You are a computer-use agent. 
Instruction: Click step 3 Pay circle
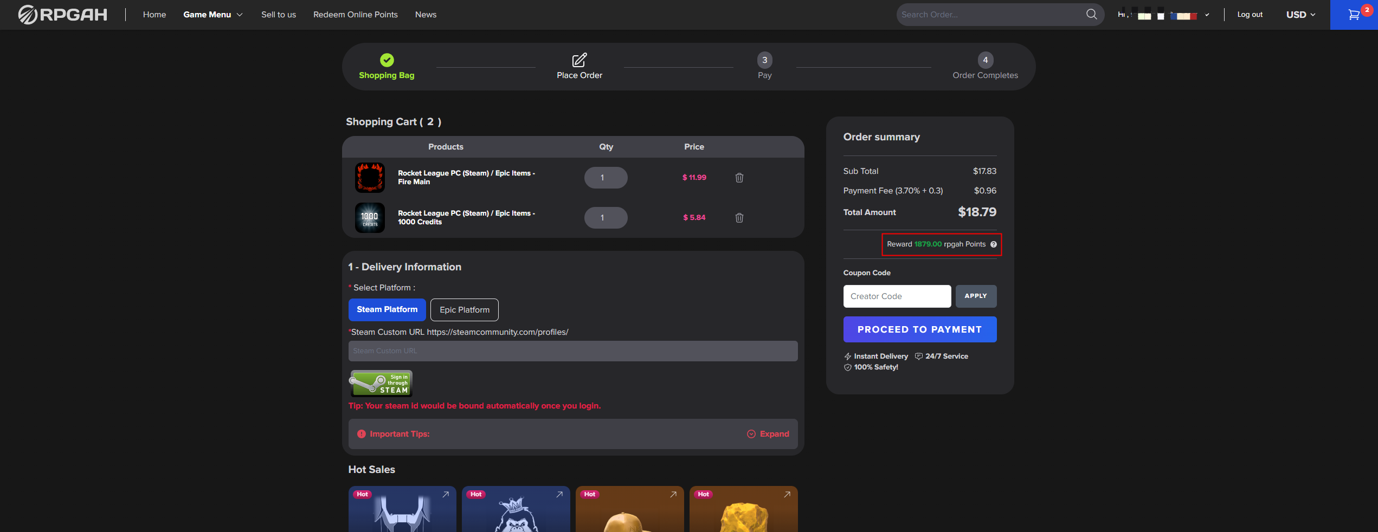point(764,60)
